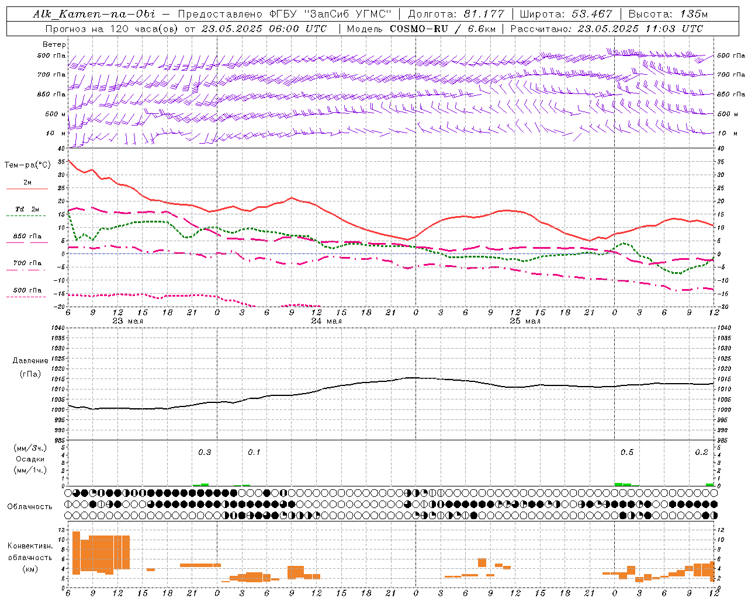The width and height of the screenshot is (748, 598).
Task: Select the forecast start time 23.05.2025 06:00 UTC
Action: 264,29
